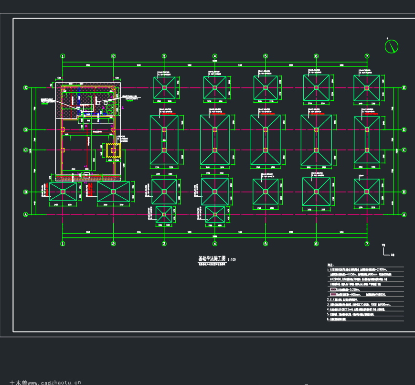Select axis bubble D on the left side
415x385 pixels.
(x=26, y=130)
